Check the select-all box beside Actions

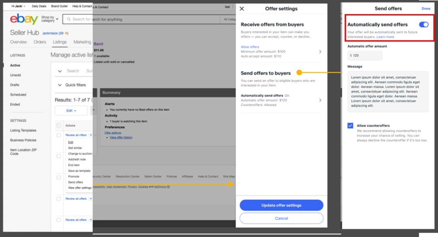coord(59,125)
